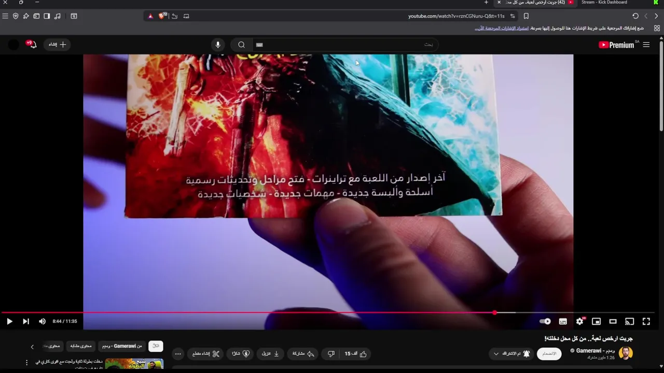Bookmark this page icon

point(526,16)
